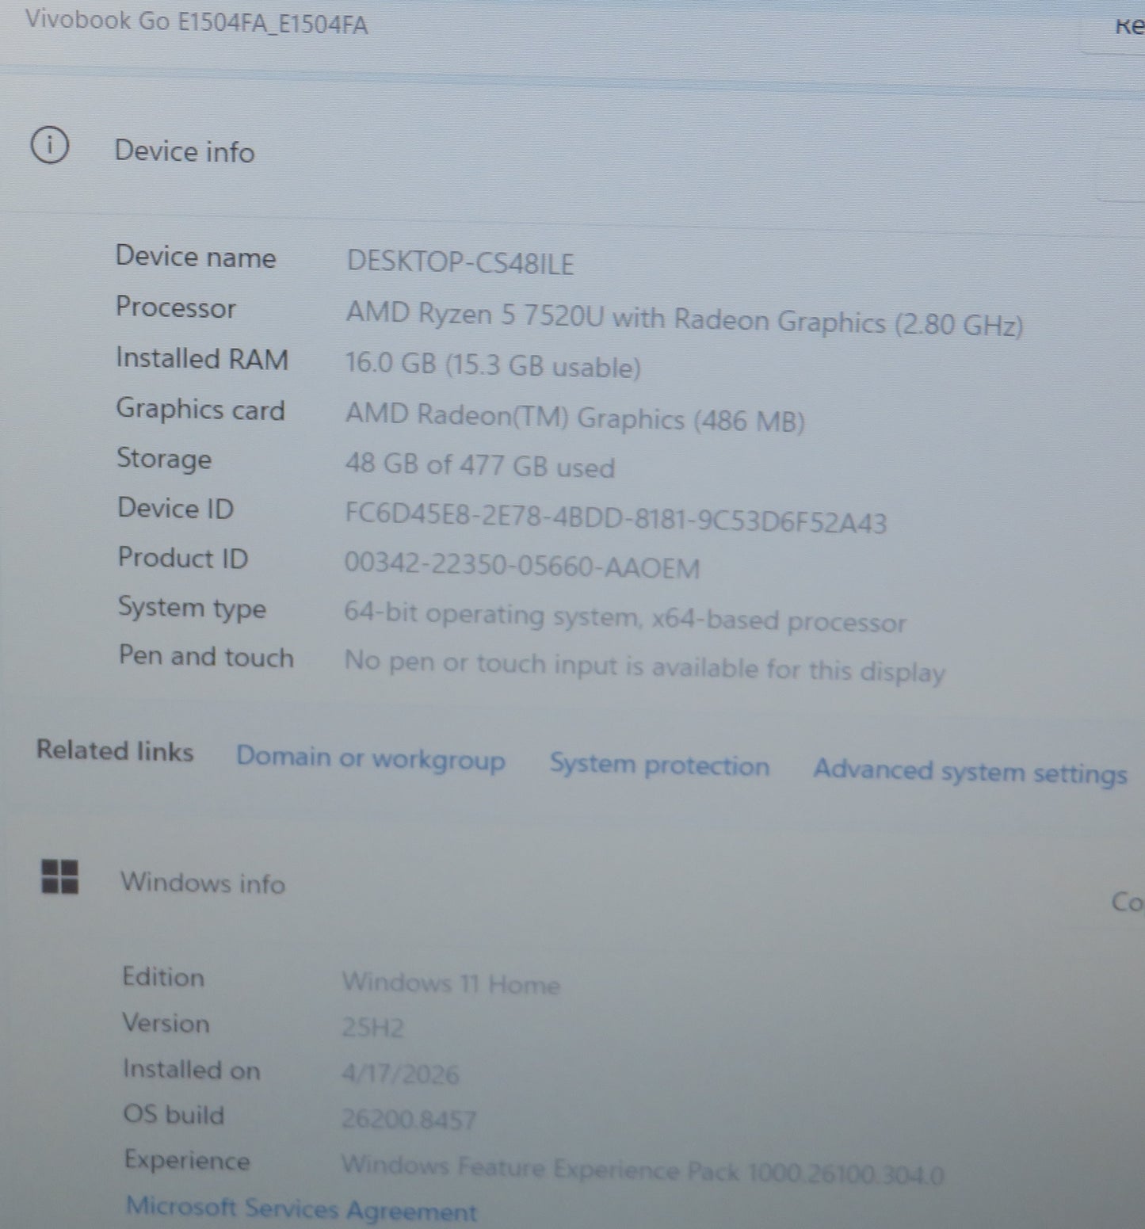Click the Device name label

(196, 257)
